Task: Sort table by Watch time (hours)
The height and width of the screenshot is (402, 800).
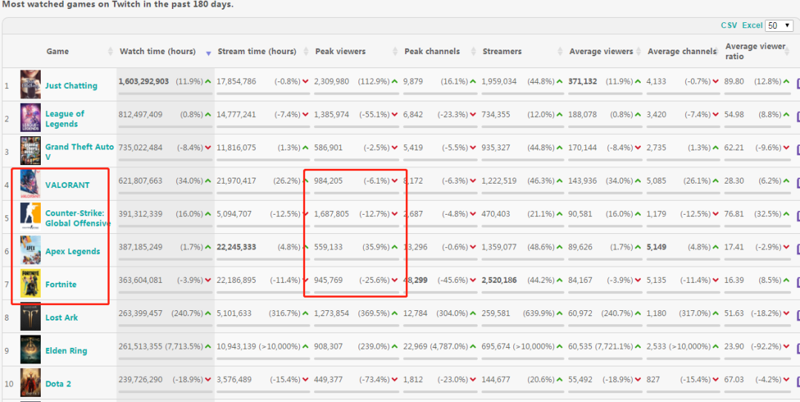Action: coord(157,52)
